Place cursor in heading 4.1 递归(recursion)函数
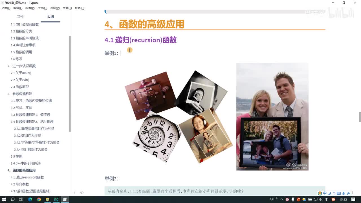The height and width of the screenshot is (203, 361). (140, 40)
